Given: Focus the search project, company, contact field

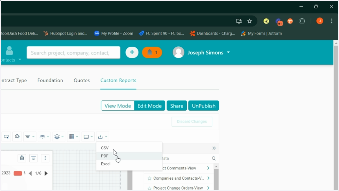Looking at the screenshot, I should click(73, 53).
